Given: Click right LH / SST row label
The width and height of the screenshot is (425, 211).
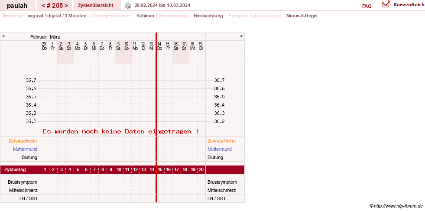Looking at the screenshot, I should (x=217, y=198).
